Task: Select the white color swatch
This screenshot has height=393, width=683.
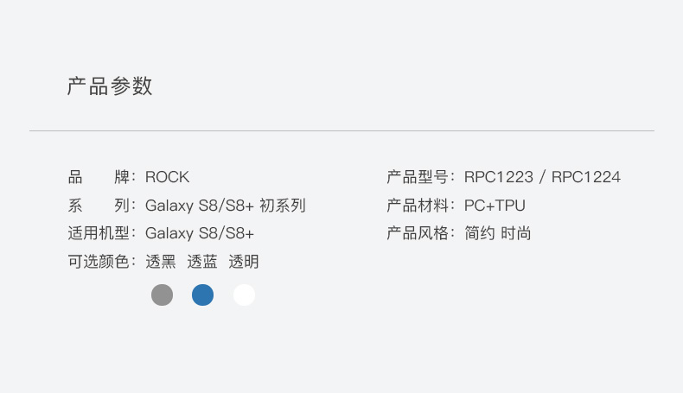Action: point(244,295)
